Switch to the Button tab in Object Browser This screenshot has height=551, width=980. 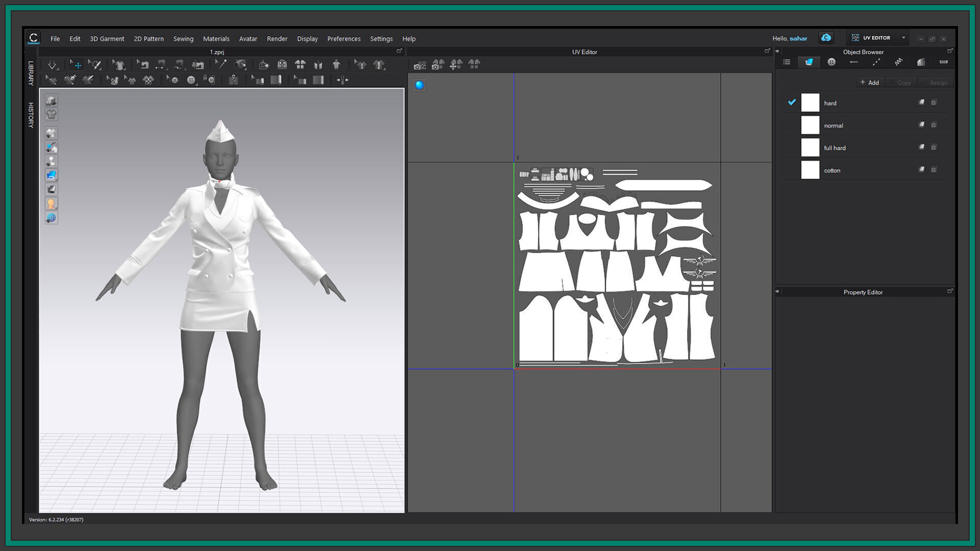click(831, 62)
